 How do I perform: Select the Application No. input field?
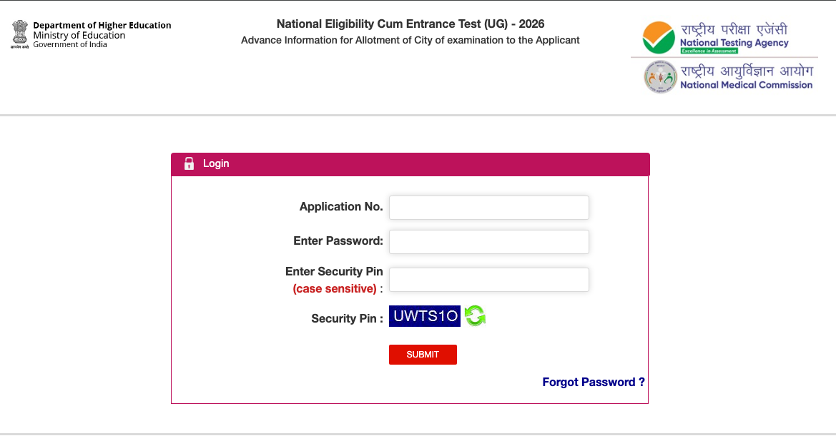click(488, 207)
